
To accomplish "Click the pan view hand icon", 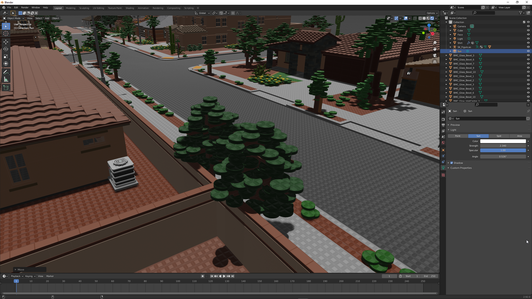I will coord(435,49).
